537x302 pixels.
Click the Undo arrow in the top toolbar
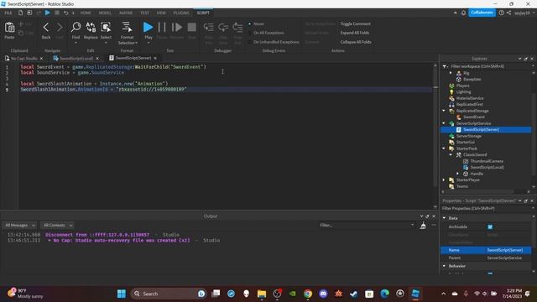65,13
